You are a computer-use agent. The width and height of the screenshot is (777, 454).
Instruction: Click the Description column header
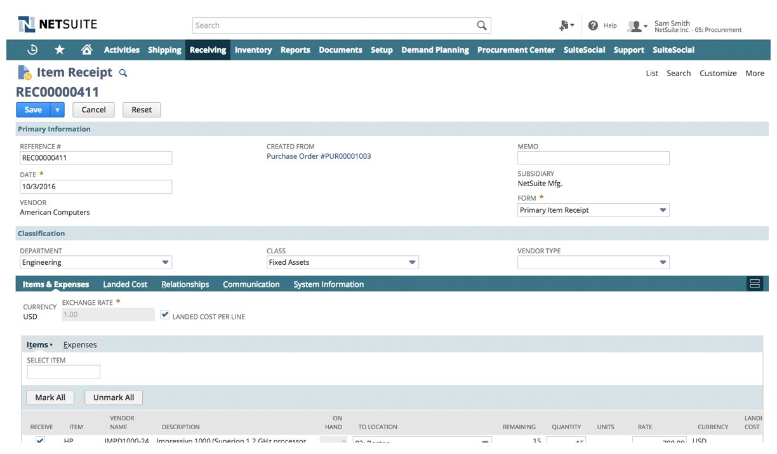pyautogui.click(x=181, y=427)
